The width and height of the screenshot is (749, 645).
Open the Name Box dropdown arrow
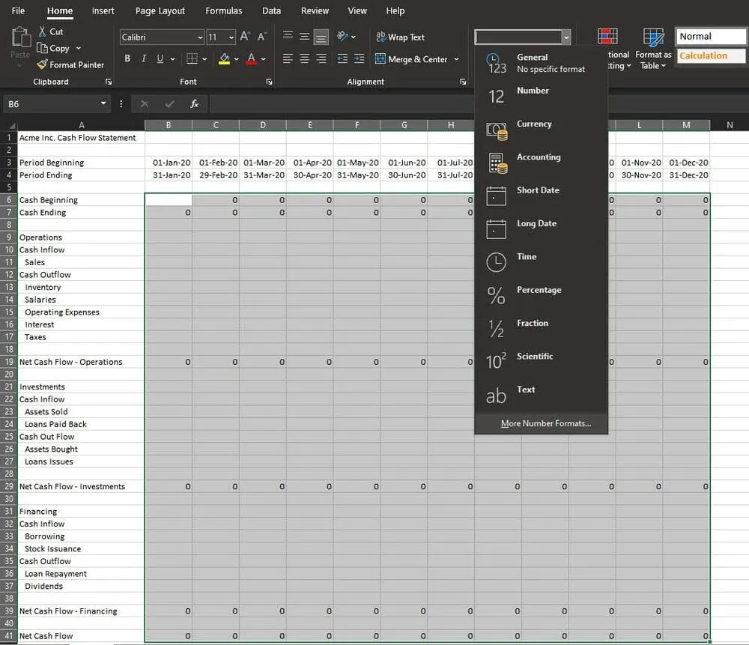pos(103,104)
